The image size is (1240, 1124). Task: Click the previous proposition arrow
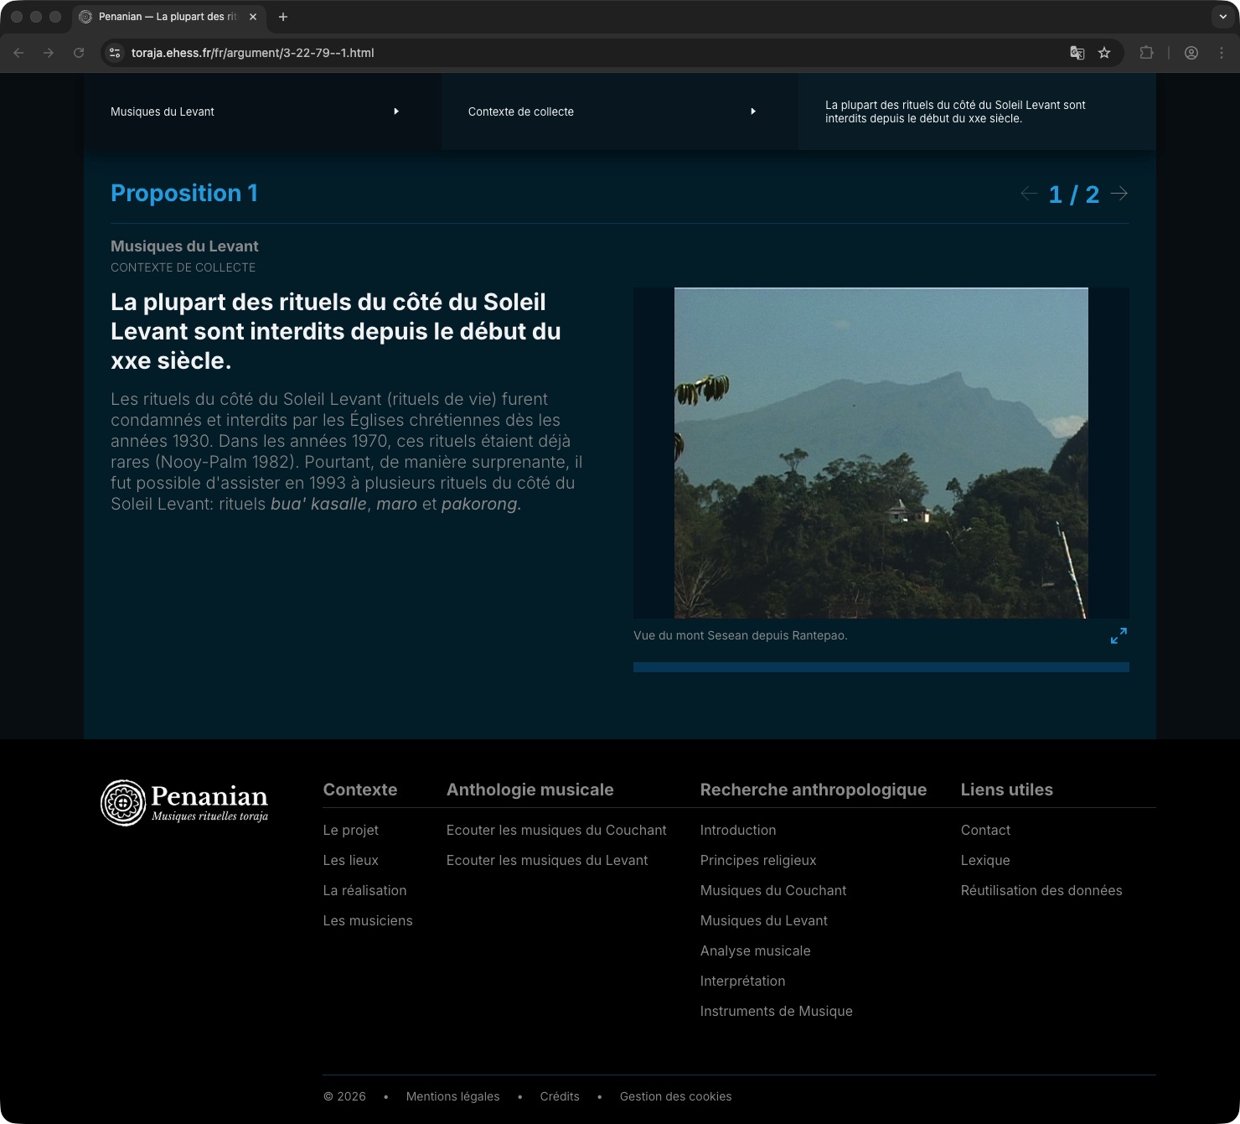[x=1029, y=194]
